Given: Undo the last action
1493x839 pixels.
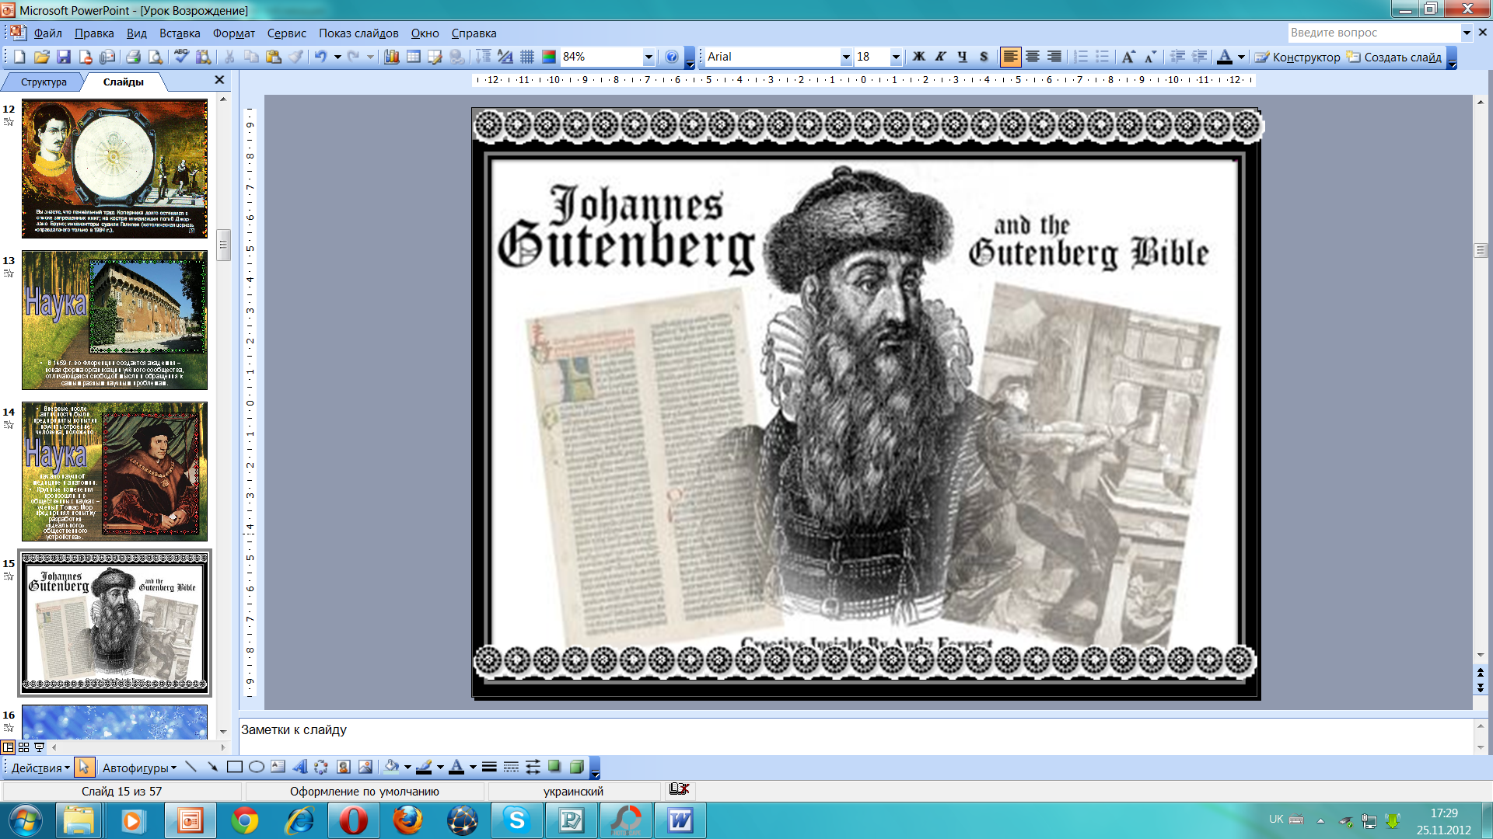Looking at the screenshot, I should 320,57.
